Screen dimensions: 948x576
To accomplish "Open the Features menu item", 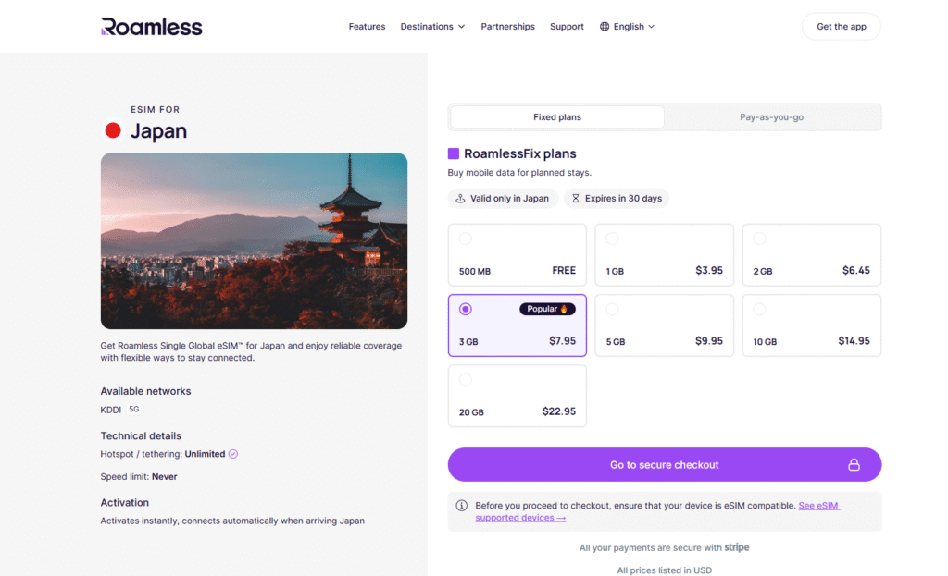I will [x=367, y=27].
